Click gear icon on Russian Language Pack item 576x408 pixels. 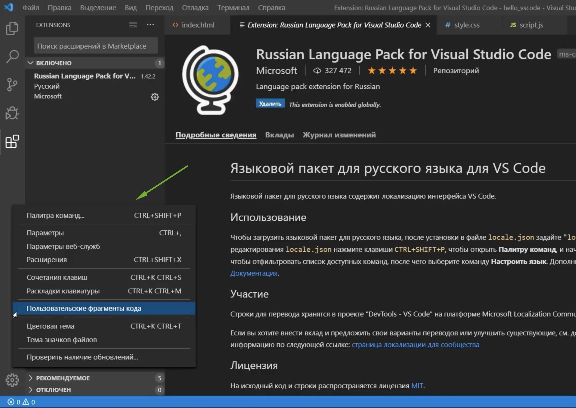point(154,97)
